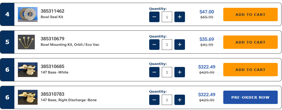View 147 Base White product image
Image resolution: width=282 pixels, height=110 pixels.
click(28, 70)
